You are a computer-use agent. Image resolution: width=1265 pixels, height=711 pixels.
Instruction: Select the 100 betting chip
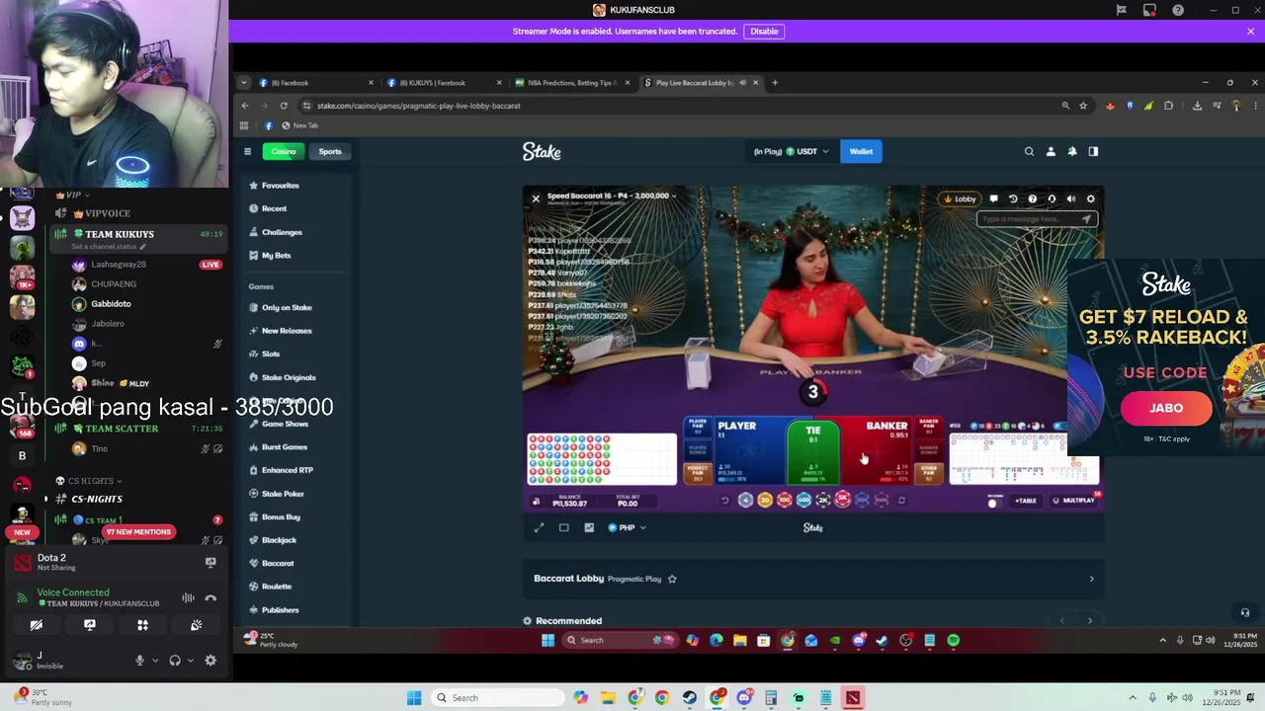pos(785,501)
